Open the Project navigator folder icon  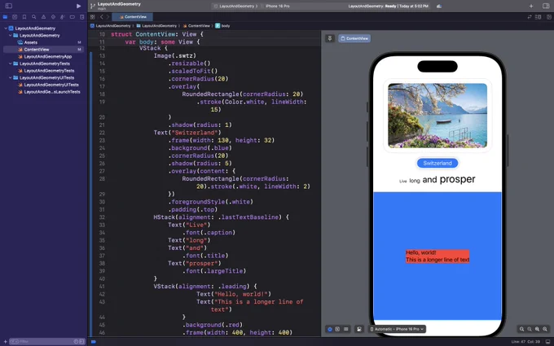pyautogui.click(x=5, y=17)
